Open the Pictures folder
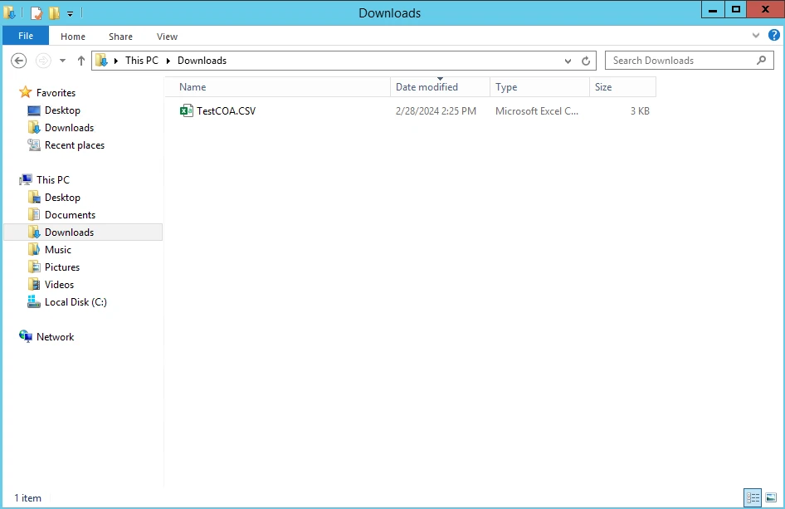The height and width of the screenshot is (509, 785). pyautogui.click(x=62, y=267)
